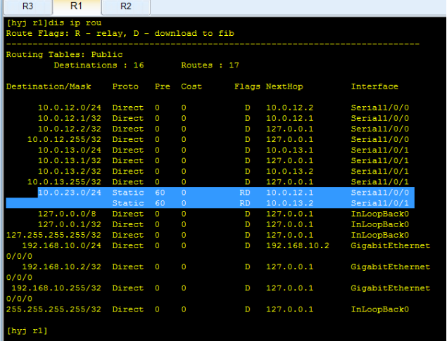
Task: Click the 'Routes : 17' count
Action: (x=210, y=65)
